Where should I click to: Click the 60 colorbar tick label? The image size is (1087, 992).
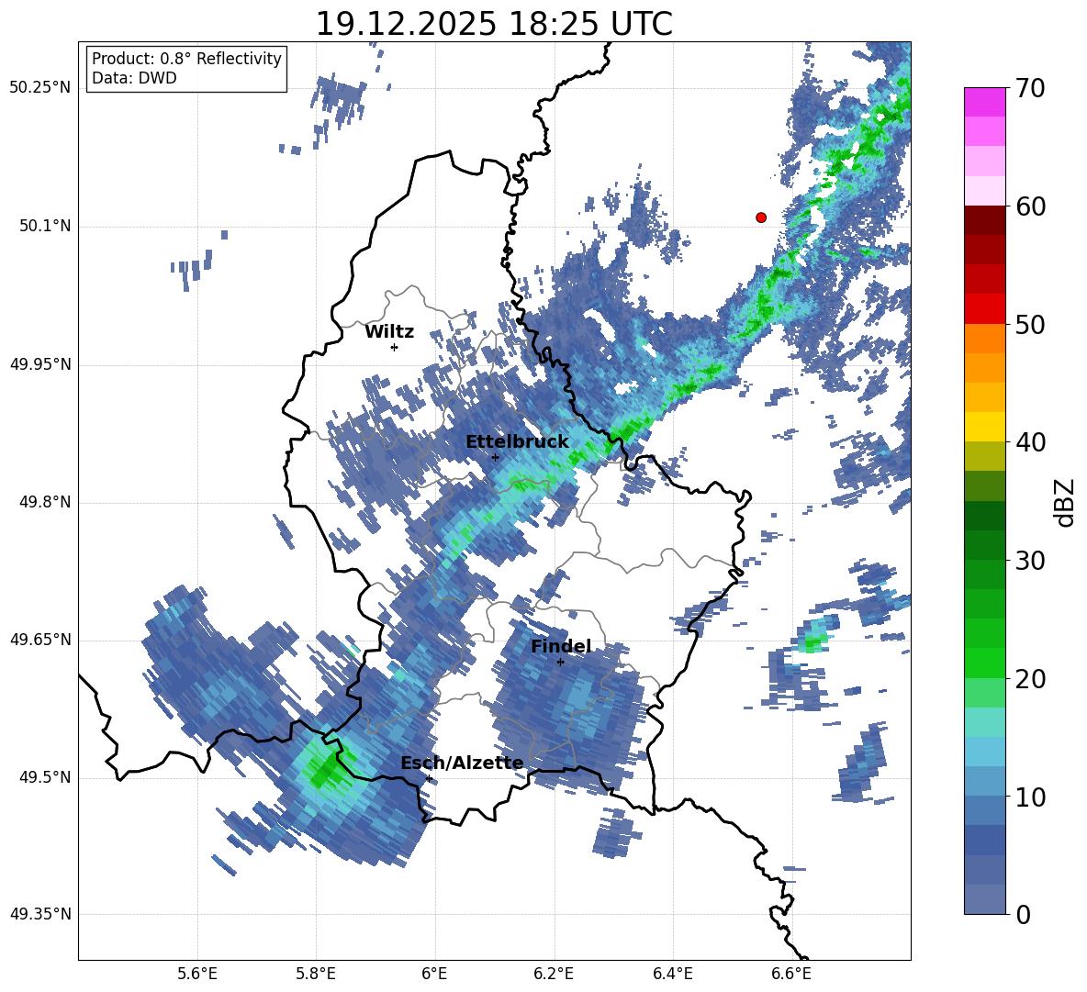click(x=1029, y=206)
